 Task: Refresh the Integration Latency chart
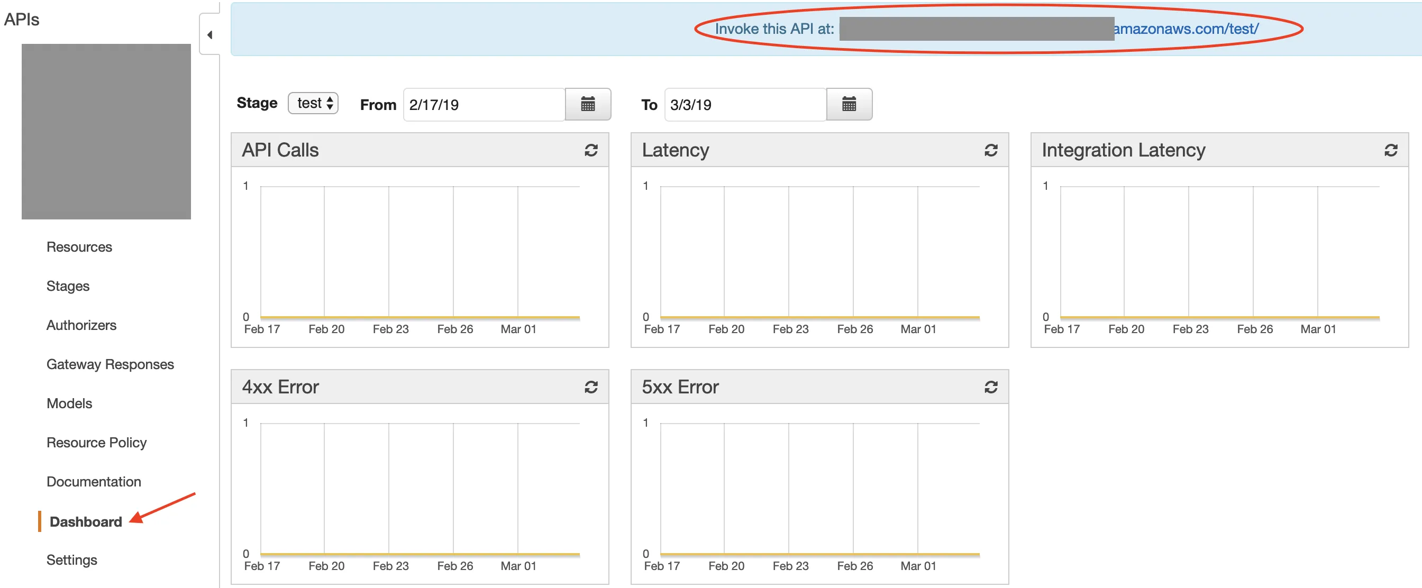(1391, 150)
